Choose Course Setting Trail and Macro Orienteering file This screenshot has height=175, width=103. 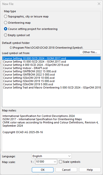pyautogui.click(x=51, y=87)
